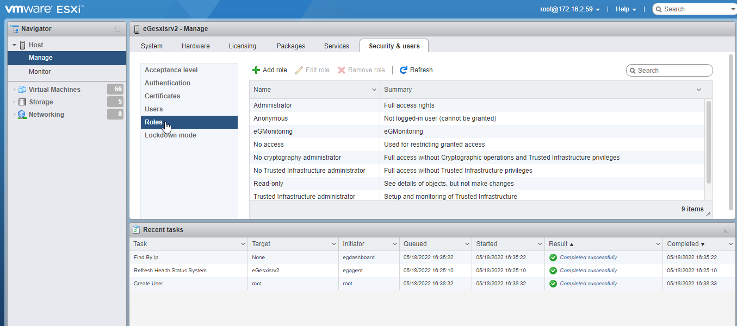The height and width of the screenshot is (326, 737).
Task: Open the Initiator column dropdown
Action: point(395,244)
